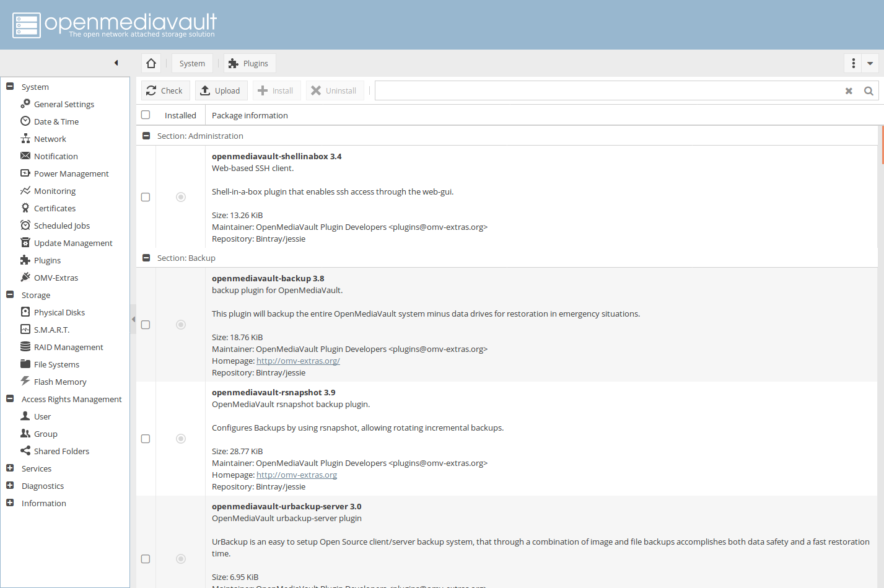Open User icon in sidebar
884x588 pixels.
[x=25, y=416]
